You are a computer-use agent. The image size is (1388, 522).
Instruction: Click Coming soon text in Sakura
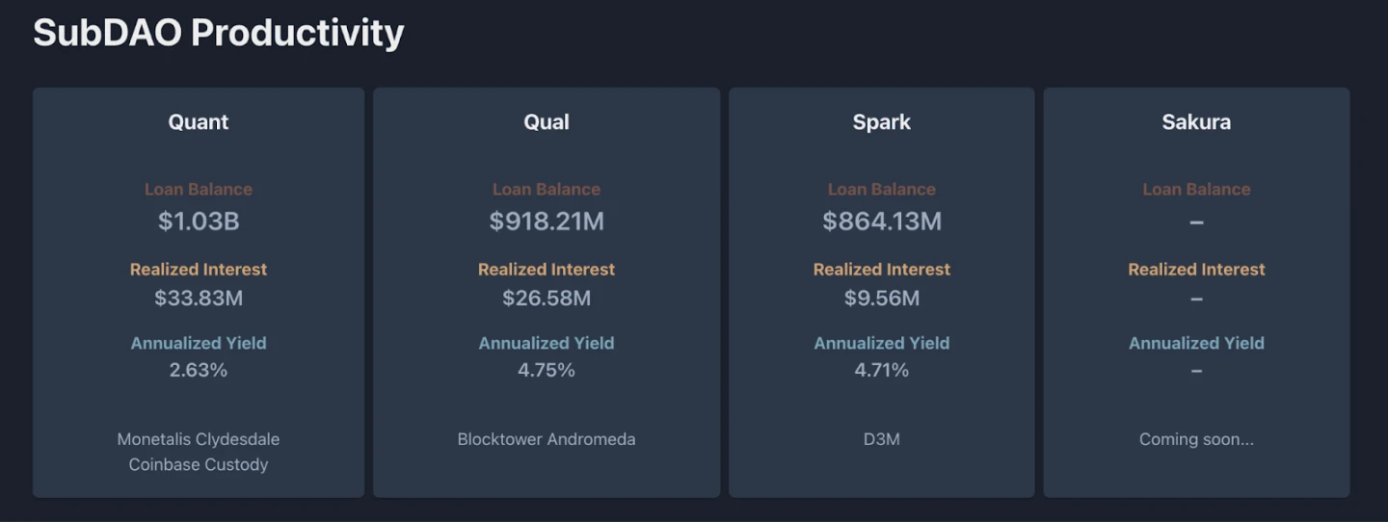point(1196,439)
